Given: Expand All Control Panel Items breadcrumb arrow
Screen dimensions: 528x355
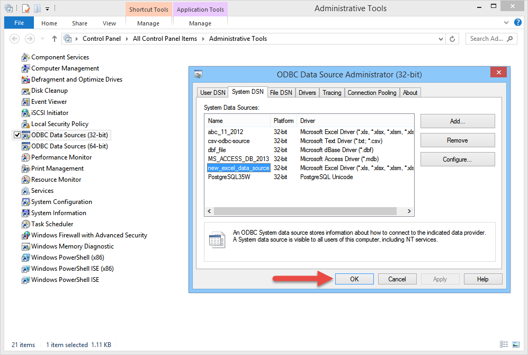Looking at the screenshot, I should (203, 39).
